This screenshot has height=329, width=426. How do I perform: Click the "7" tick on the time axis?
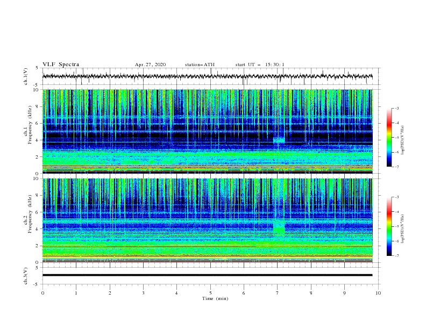click(278, 293)
